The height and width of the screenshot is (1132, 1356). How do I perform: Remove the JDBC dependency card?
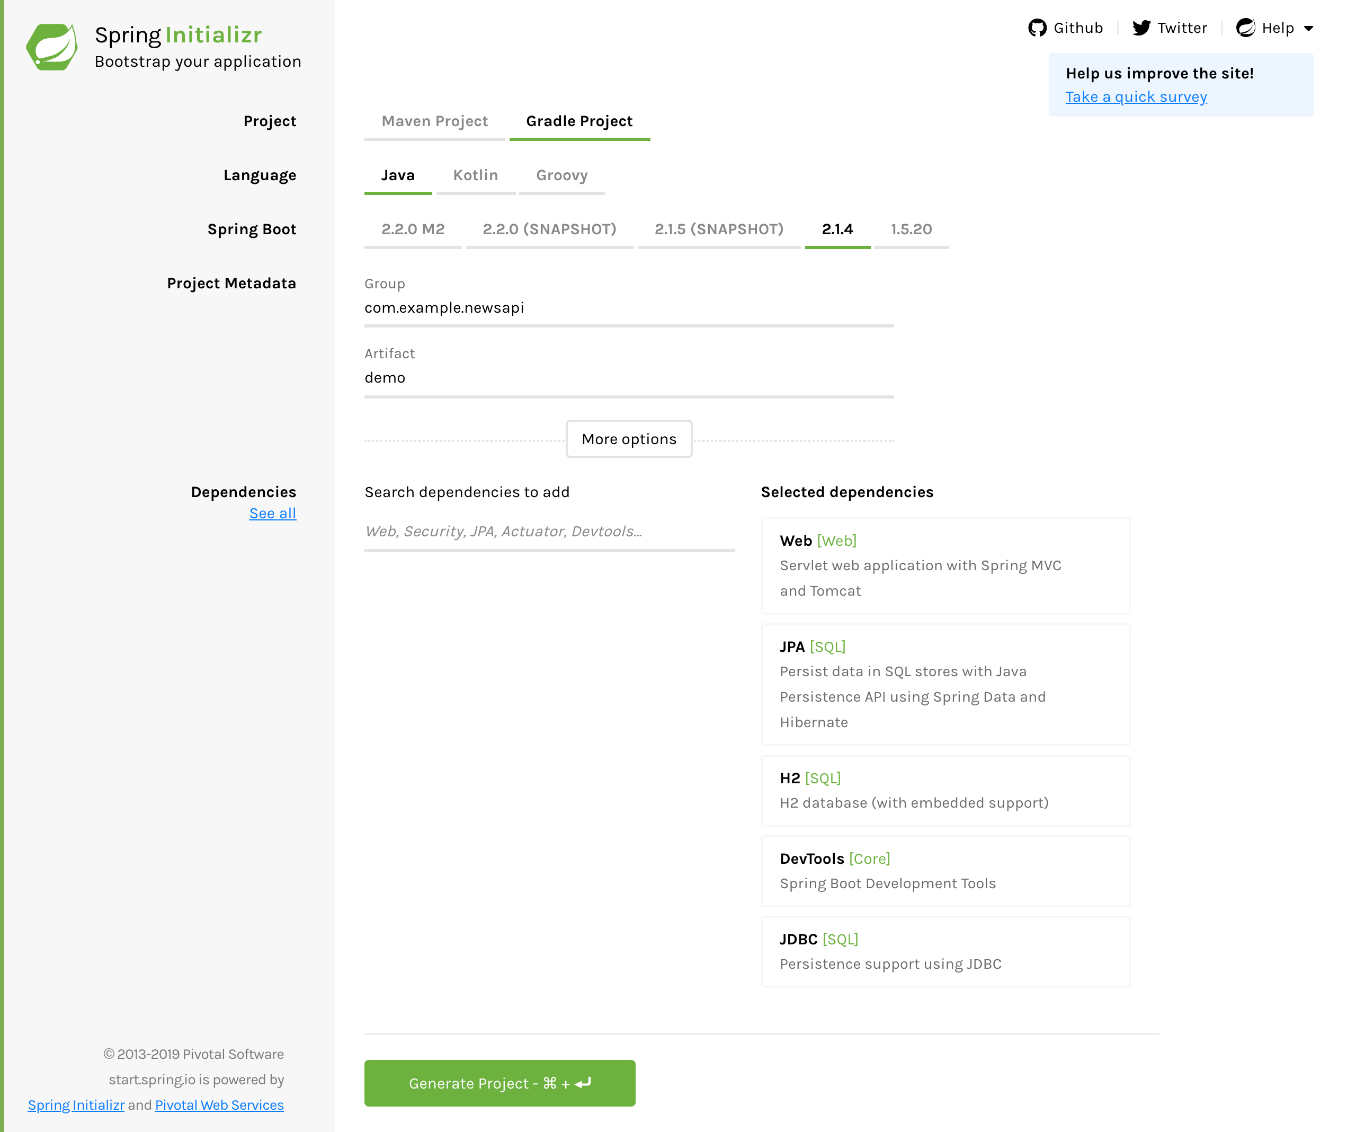click(945, 952)
